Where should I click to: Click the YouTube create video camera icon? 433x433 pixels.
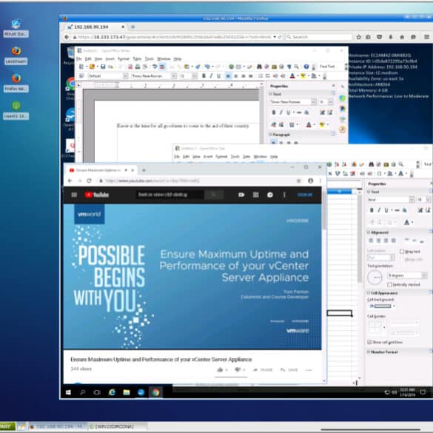click(x=241, y=195)
